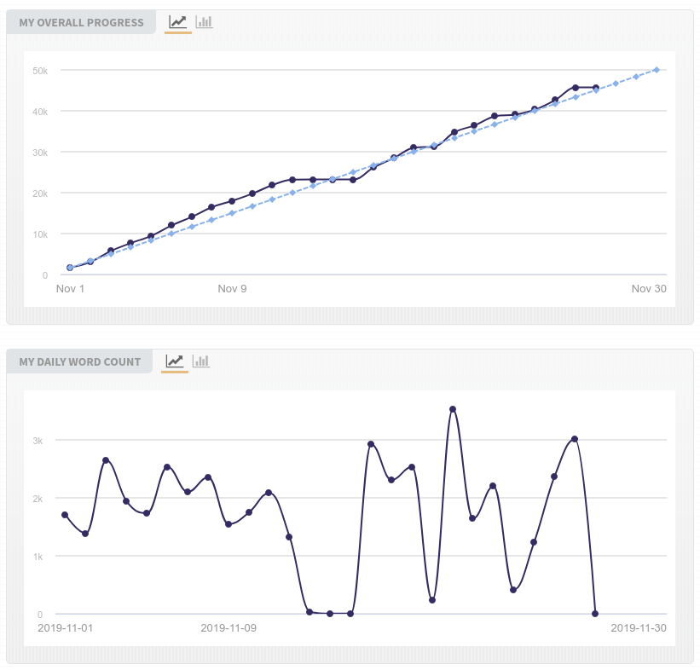The width and height of the screenshot is (700, 670).
Task: Click the Nov 1 x-axis label
Action: [x=71, y=289]
